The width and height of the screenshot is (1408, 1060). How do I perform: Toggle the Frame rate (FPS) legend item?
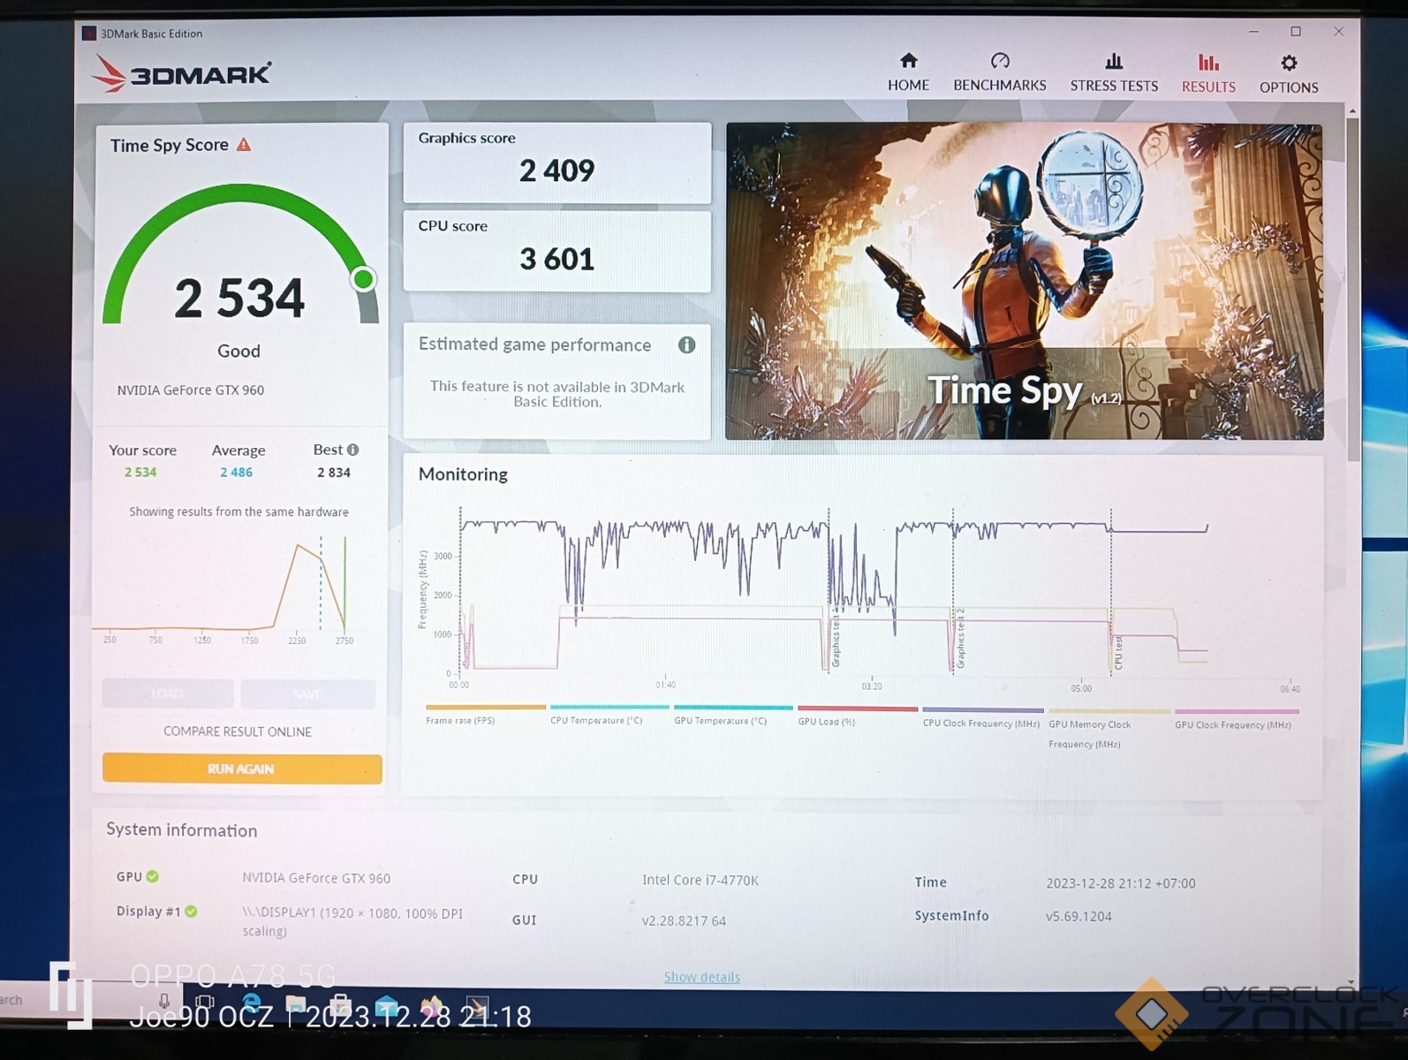tap(485, 715)
